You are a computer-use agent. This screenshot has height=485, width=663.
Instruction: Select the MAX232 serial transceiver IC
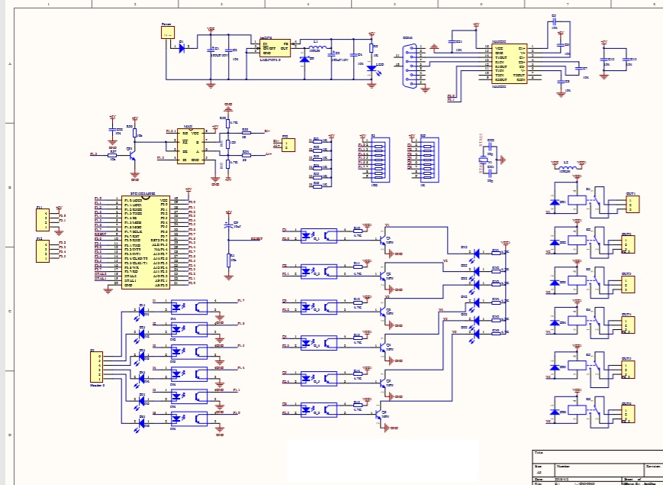coord(507,63)
